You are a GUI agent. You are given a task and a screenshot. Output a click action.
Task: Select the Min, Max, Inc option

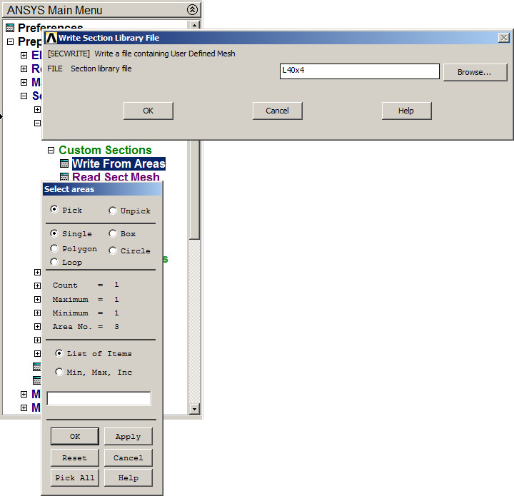pos(59,372)
